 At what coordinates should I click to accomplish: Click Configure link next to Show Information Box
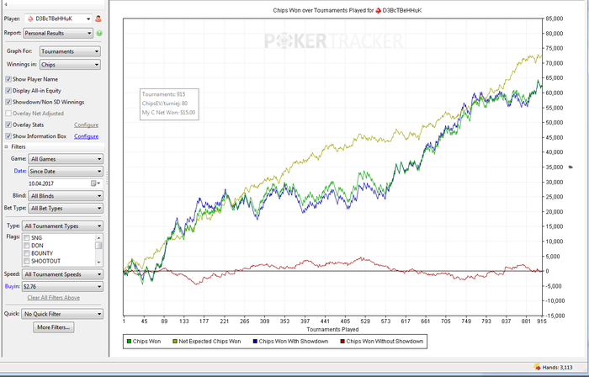tap(86, 136)
